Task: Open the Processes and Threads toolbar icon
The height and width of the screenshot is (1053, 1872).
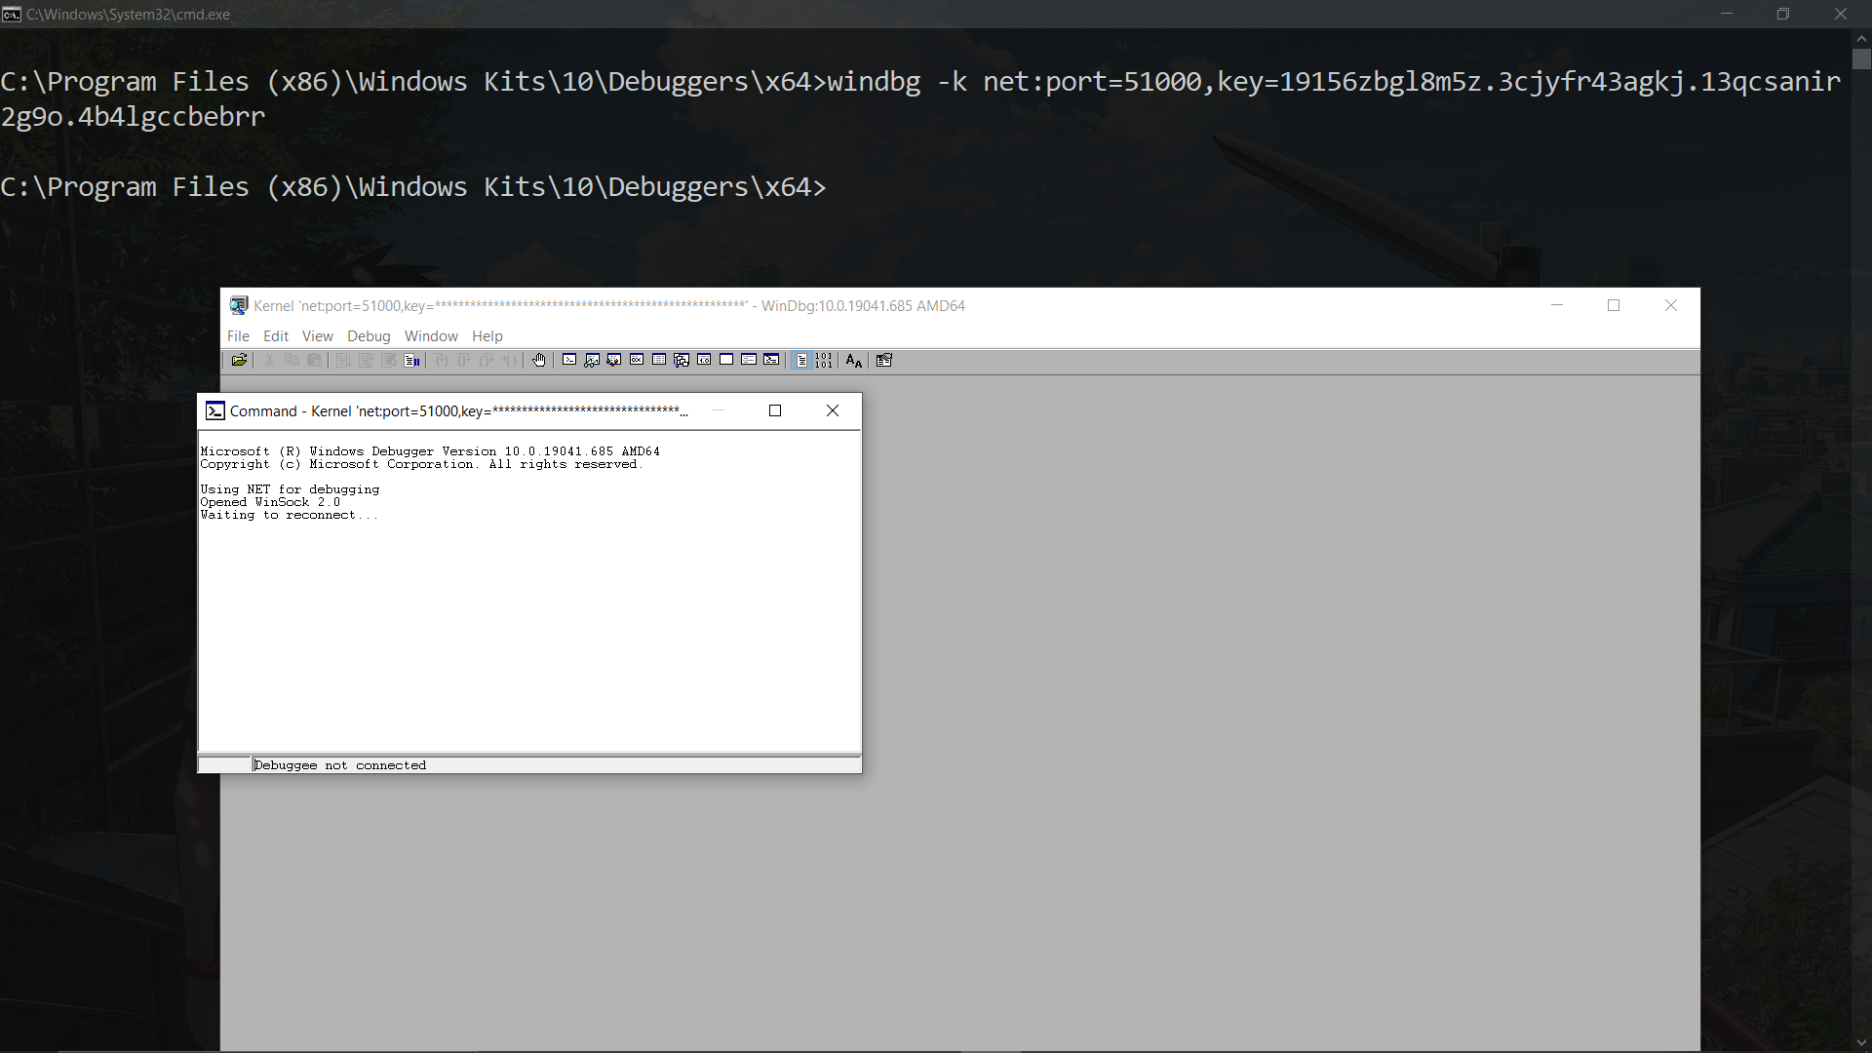Action: coord(749,360)
